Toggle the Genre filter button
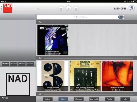 click(x=121, y=17)
